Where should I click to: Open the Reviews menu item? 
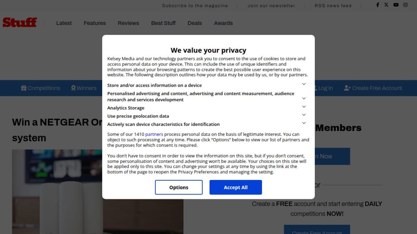point(128,23)
